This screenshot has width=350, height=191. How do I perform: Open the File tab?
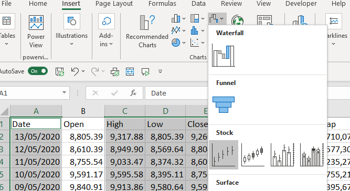click(x=6, y=4)
